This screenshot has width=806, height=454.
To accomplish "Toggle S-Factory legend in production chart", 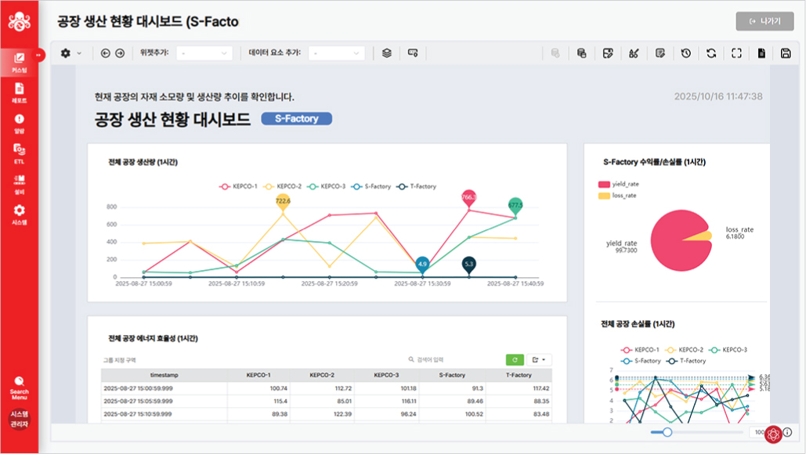I will point(370,186).
